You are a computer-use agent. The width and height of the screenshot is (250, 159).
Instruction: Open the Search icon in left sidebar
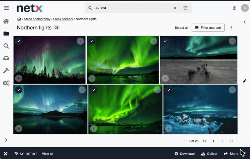click(x=6, y=46)
